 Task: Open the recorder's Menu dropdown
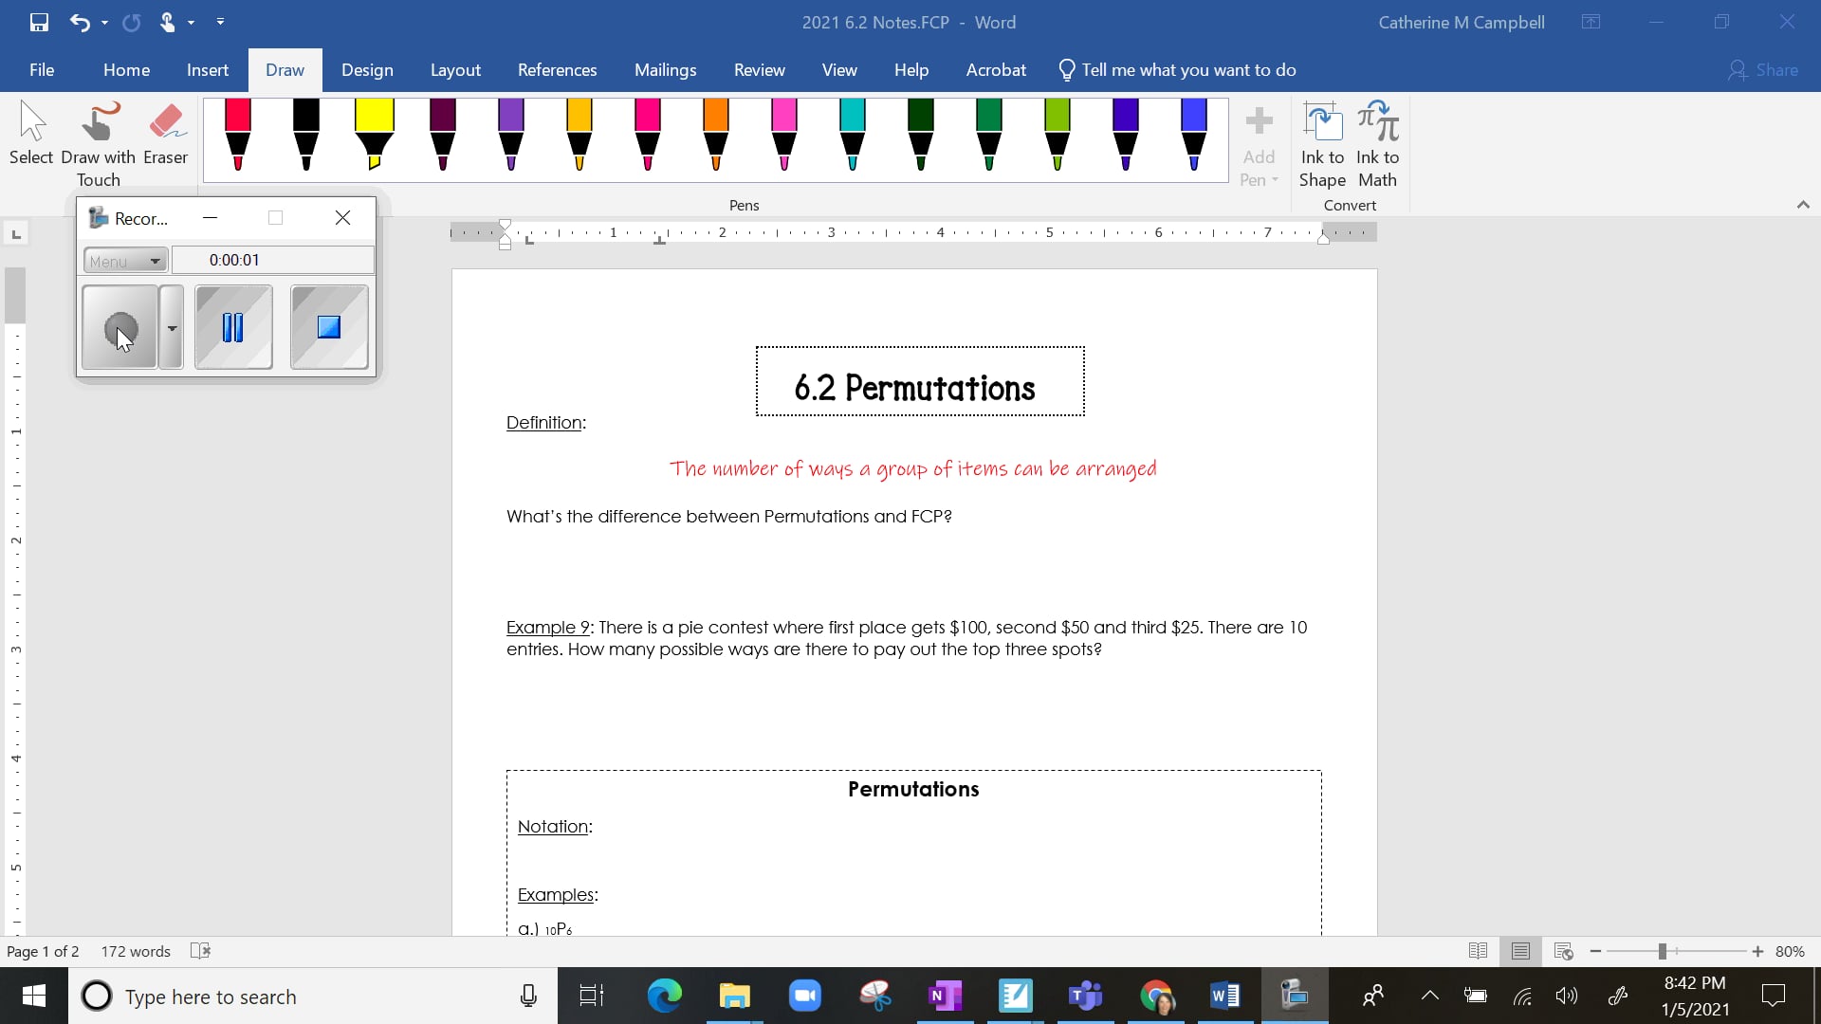124,260
